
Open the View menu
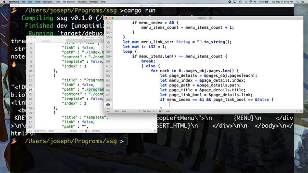[x=38, y=2]
